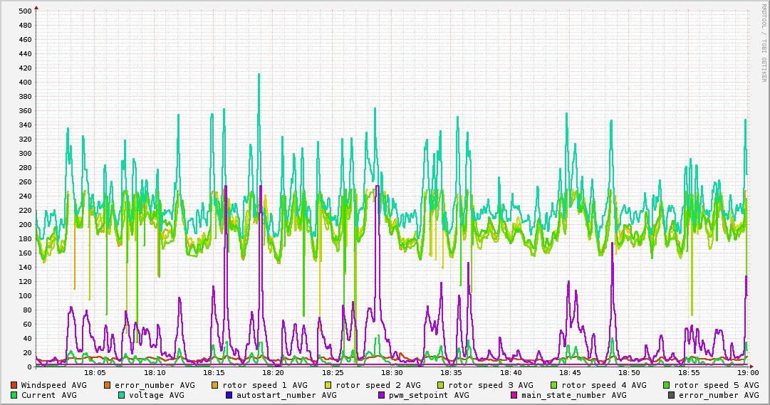The width and height of the screenshot is (770, 405).
Task: Click the purple pwm_setpoint AVG swatch
Action: [381, 395]
